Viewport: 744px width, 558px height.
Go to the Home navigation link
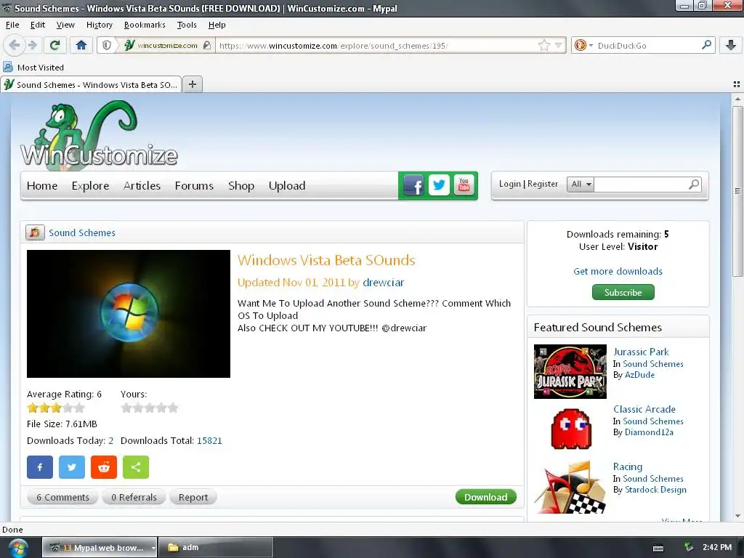coord(41,185)
